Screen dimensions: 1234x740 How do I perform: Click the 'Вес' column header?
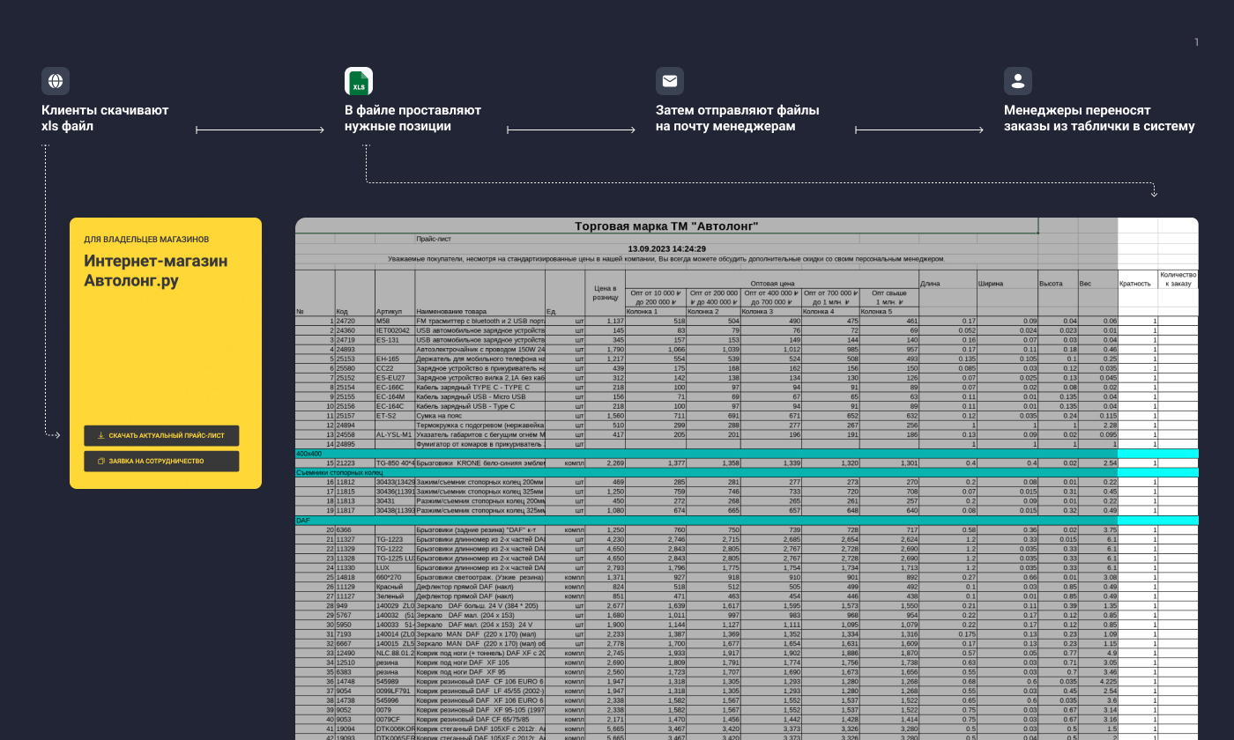tap(1097, 284)
